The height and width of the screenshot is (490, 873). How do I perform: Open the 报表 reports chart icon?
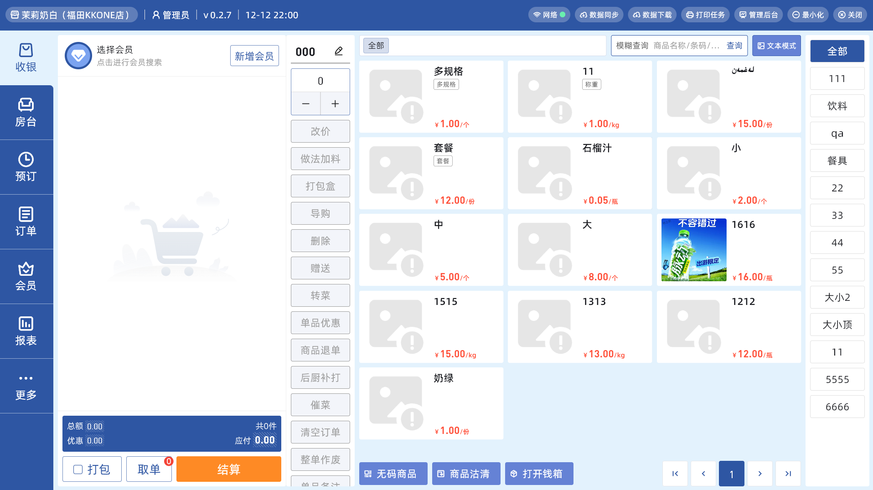coord(26,324)
